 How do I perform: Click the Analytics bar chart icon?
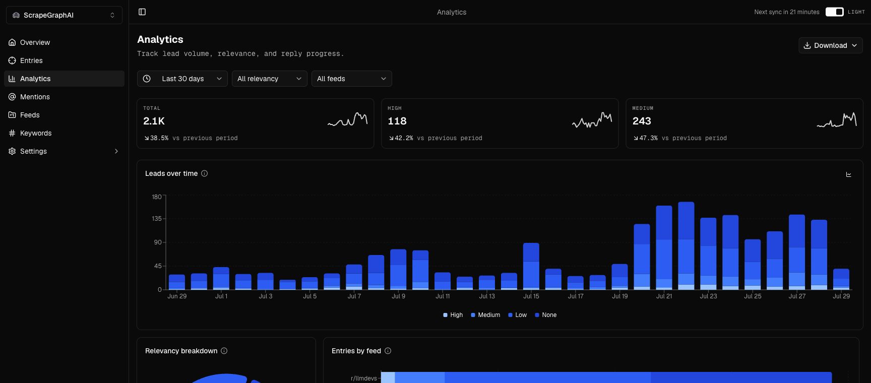[12, 79]
